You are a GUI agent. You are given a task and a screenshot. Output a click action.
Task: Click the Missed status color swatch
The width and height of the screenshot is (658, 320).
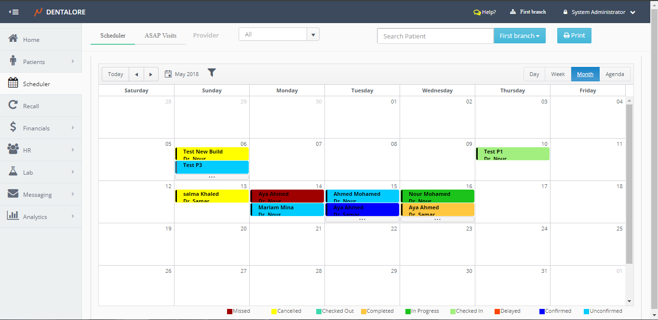point(230,311)
